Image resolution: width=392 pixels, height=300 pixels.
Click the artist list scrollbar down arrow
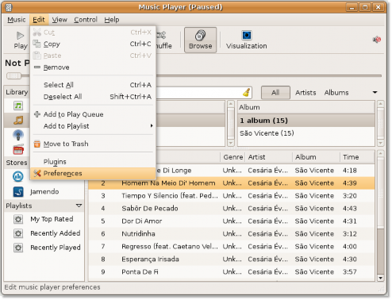(x=231, y=143)
